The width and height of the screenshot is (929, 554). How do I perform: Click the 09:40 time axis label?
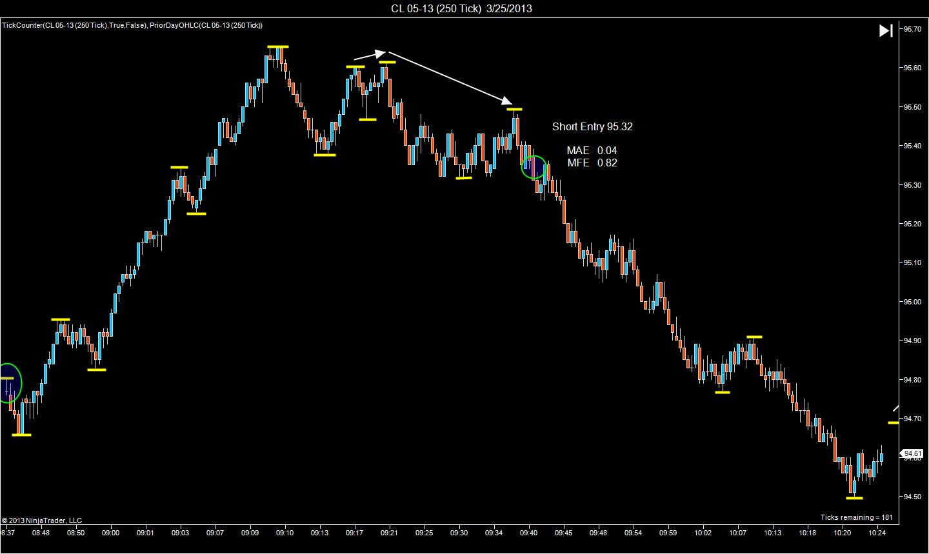528,533
